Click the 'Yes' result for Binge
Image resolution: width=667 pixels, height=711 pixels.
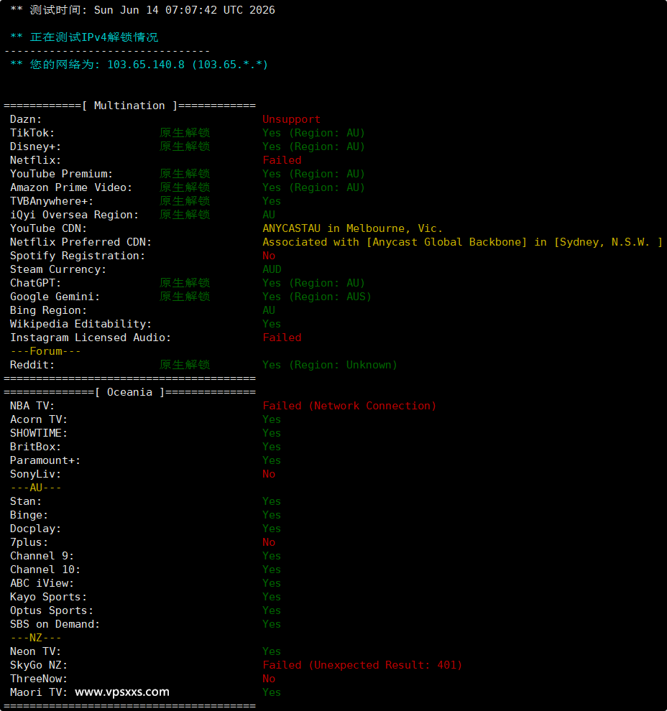(272, 515)
